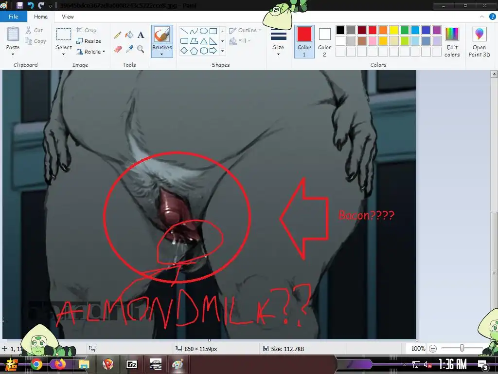Open the notification center icon
498x374 pixels.
483,365
